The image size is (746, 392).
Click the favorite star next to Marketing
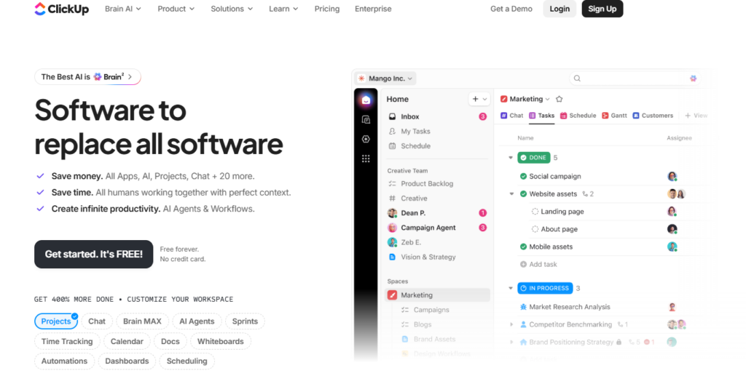click(x=559, y=100)
